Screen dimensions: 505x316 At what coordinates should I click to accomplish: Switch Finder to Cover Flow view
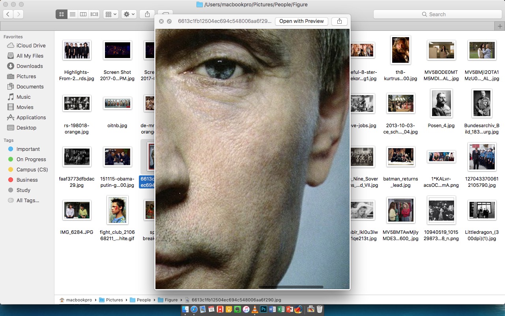94,14
